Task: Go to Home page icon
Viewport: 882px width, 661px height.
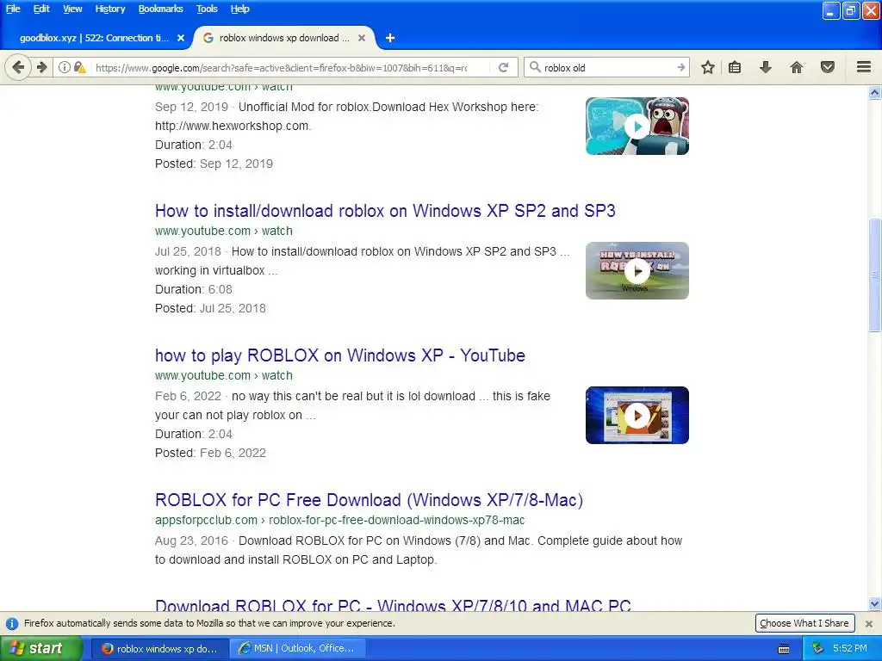Action: click(x=797, y=67)
